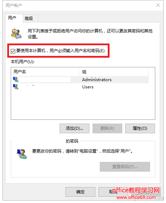Click the 取消 button

pos(113,192)
